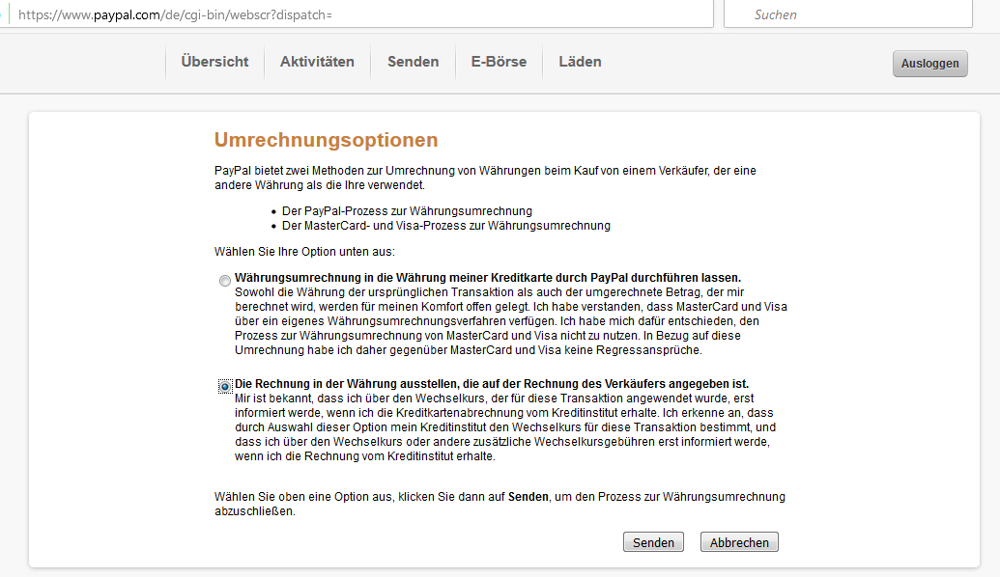This screenshot has height=577, width=1000.
Task: Click the bullet 'Der MasterCard- und Visa-Prozess zur Währungsumrechnung'
Action: tap(445, 226)
